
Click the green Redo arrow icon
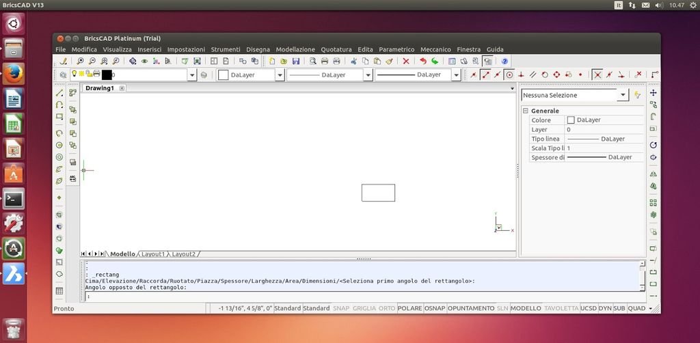[x=434, y=61]
